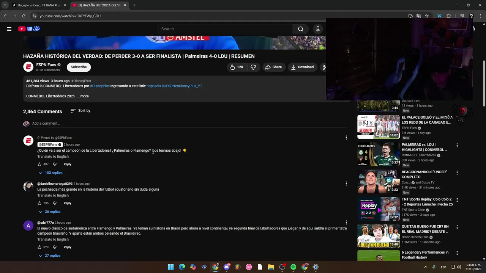This screenshot has width=486, height=273.
Task: Click the search magnifier button
Action: coord(300,29)
